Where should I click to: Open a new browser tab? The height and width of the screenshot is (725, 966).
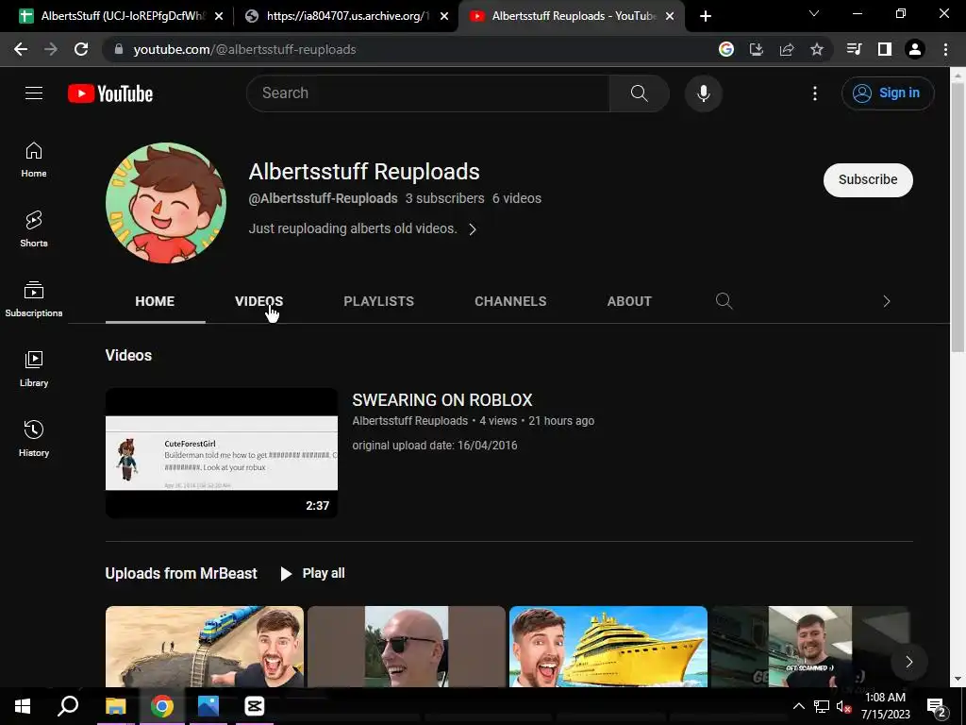[706, 16]
